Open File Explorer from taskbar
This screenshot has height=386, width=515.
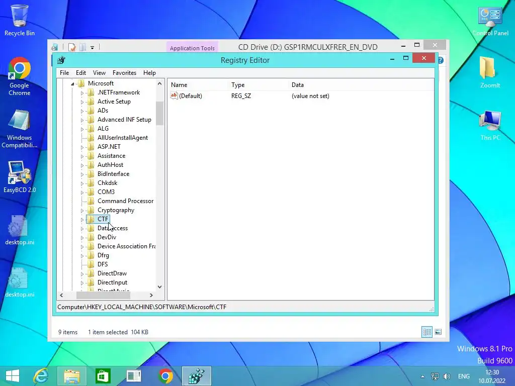(x=72, y=376)
